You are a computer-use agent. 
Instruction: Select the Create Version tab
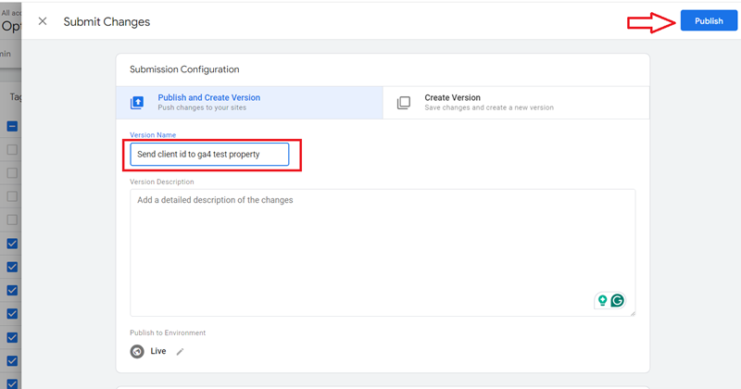click(x=516, y=102)
